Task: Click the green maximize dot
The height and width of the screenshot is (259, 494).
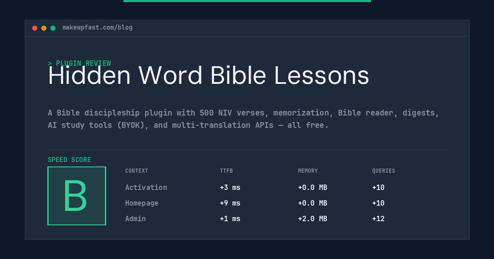Action: coord(53,28)
